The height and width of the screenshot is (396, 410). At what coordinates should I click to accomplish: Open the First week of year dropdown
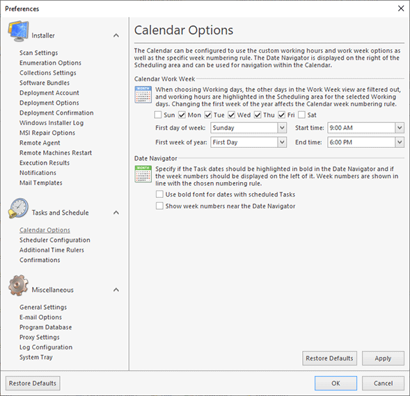point(282,142)
